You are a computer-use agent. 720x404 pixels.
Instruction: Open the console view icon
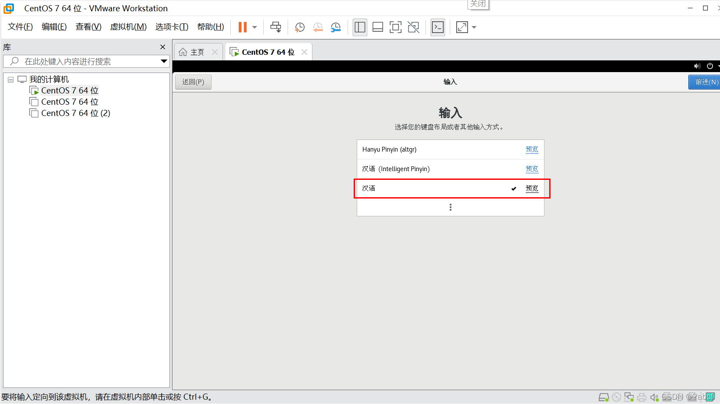click(438, 27)
